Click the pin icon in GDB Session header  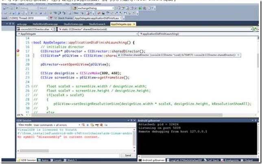tap(131, 120)
